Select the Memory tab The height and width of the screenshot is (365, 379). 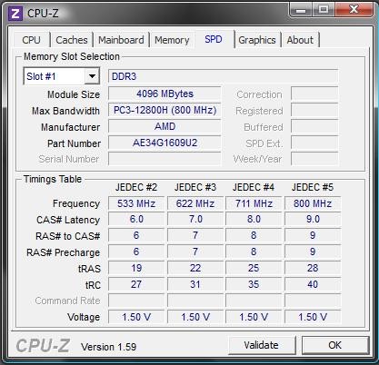(172, 40)
